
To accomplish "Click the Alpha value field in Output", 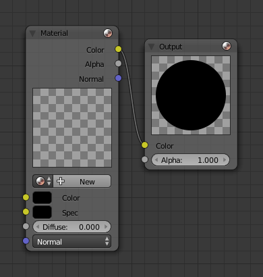I will point(190,160).
